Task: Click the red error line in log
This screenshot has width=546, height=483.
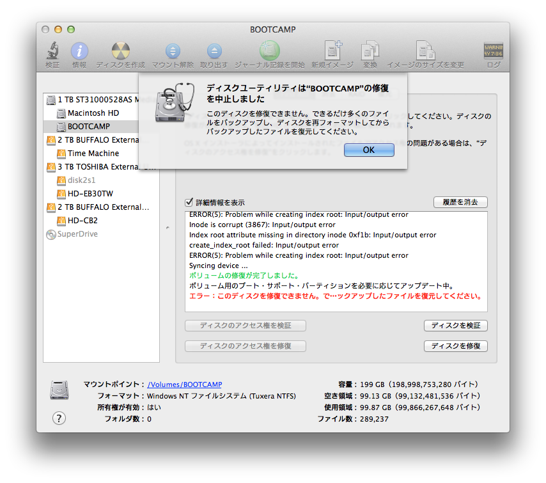Action: [x=336, y=296]
